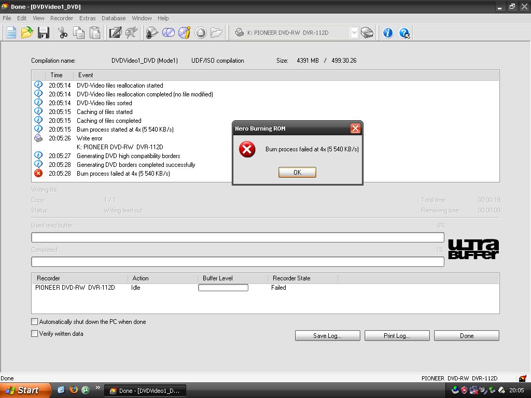Open the Windows Start menu
The image size is (531, 398).
pos(24,390)
